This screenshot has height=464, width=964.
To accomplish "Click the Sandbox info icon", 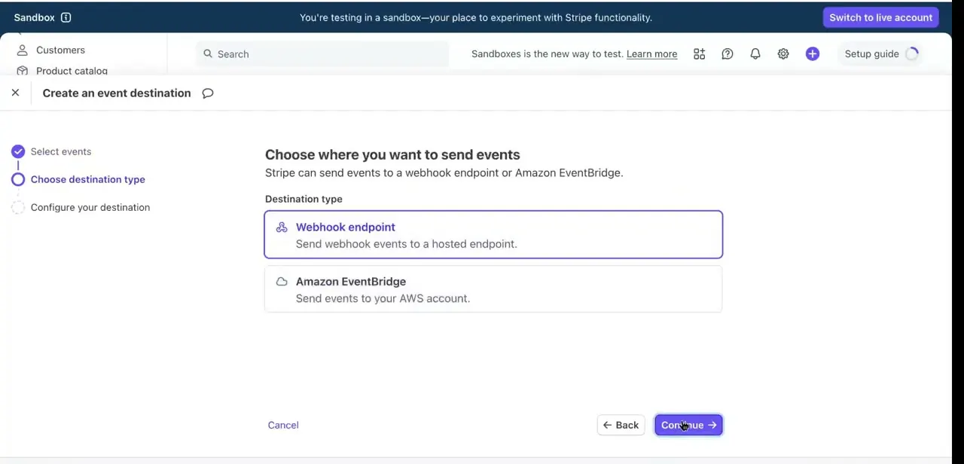I will (66, 17).
